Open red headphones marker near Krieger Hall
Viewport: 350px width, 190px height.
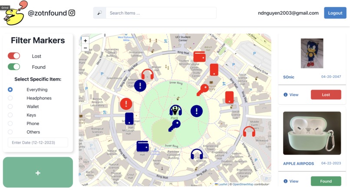(x=148, y=74)
